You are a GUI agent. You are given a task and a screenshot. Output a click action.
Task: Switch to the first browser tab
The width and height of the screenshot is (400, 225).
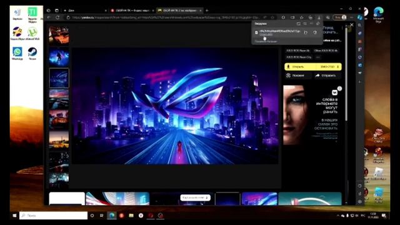[x=85, y=11]
